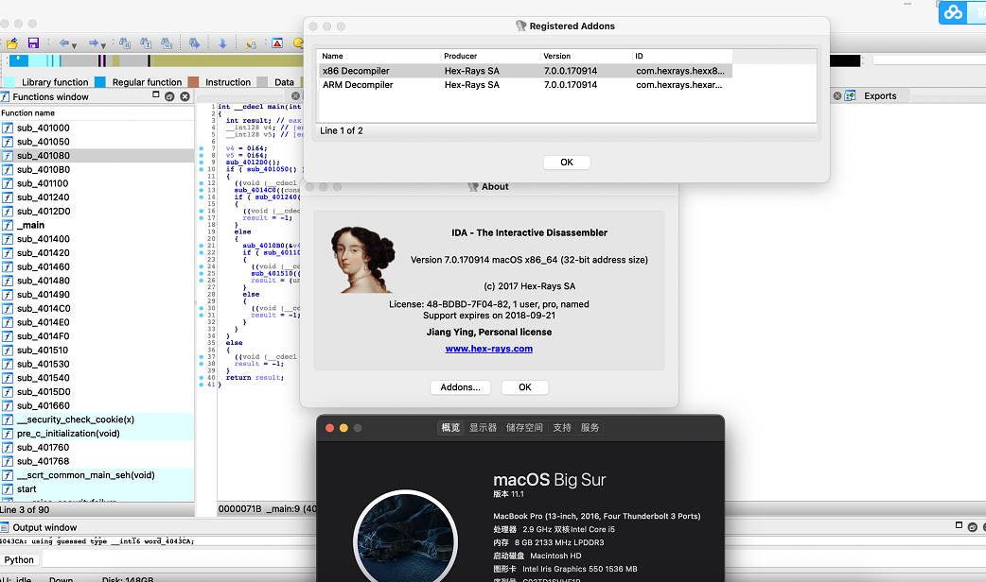
Task: Click the return result; line in pseudocode
Action: (255, 377)
